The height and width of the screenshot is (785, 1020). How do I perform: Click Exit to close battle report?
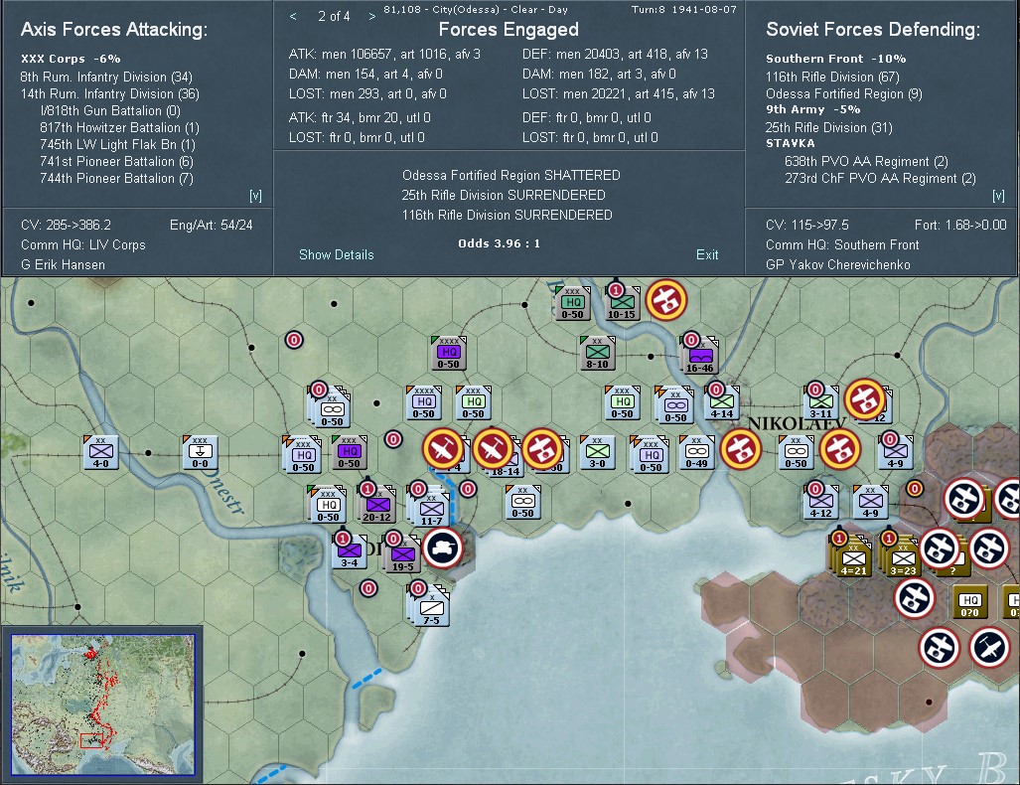pyautogui.click(x=707, y=254)
